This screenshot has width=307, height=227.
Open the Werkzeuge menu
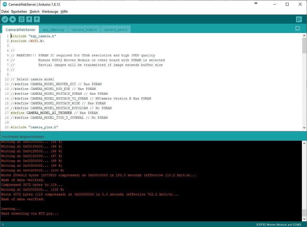pos(50,12)
